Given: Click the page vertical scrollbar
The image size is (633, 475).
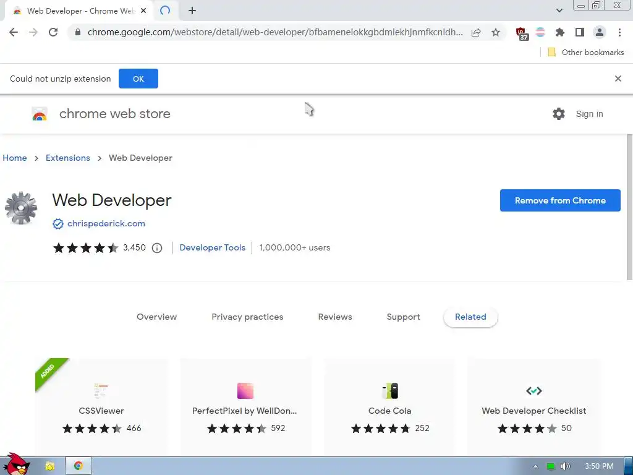Looking at the screenshot, I should 629,207.
